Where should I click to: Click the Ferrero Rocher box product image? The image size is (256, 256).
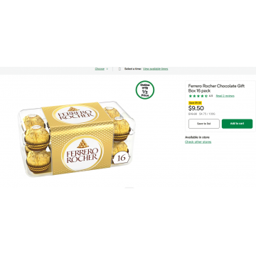click(77, 139)
